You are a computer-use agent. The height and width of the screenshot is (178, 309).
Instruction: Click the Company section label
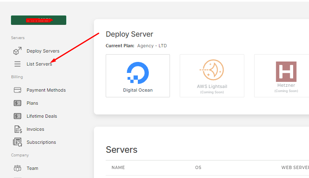click(20, 155)
